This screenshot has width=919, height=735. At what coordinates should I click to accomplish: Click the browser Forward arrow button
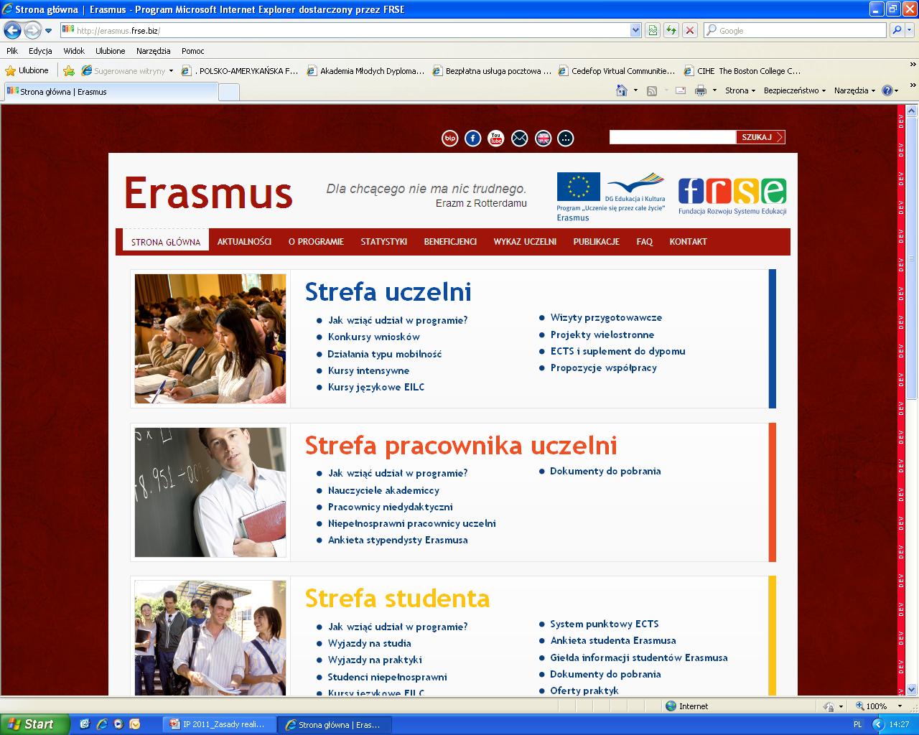click(x=32, y=30)
